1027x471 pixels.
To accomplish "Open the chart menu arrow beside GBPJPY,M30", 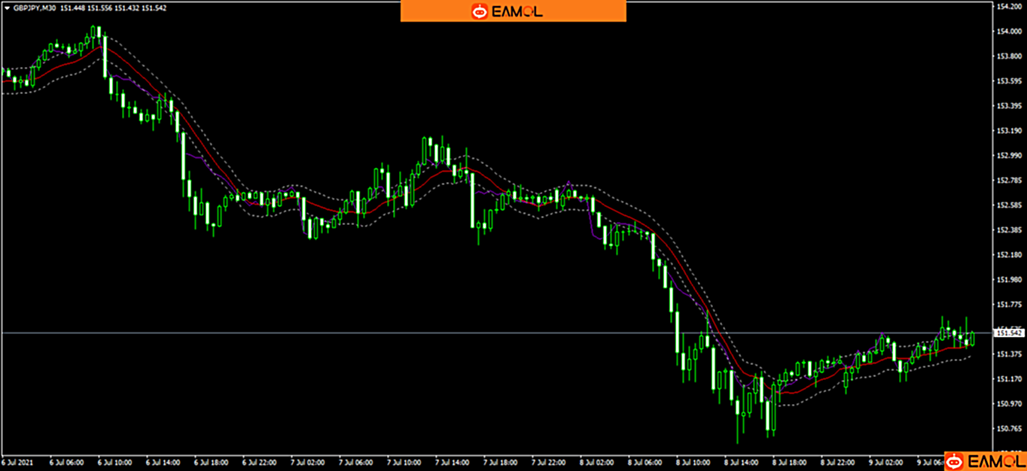I will click(7, 8).
